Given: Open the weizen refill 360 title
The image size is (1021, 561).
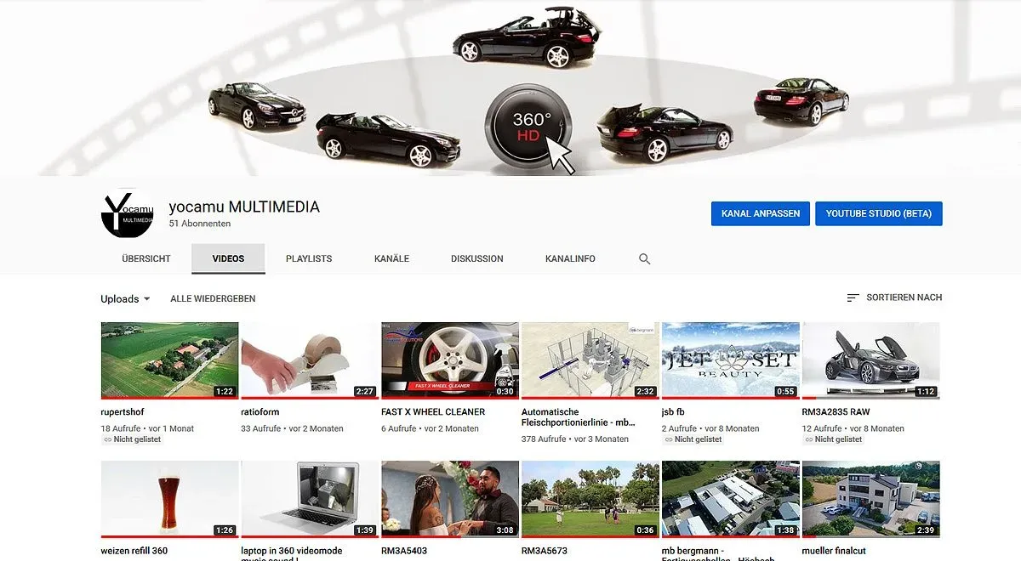Looking at the screenshot, I should click(x=134, y=551).
